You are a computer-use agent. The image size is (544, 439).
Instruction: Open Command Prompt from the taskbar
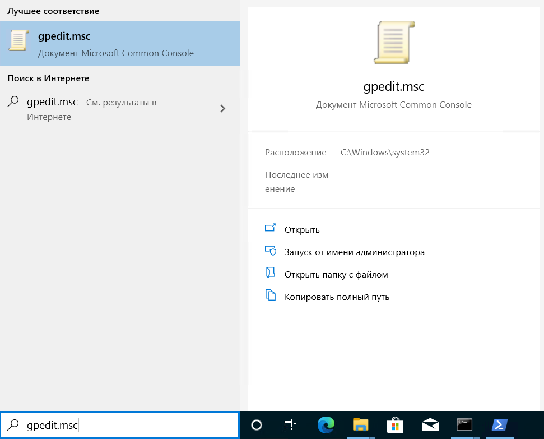coord(464,425)
